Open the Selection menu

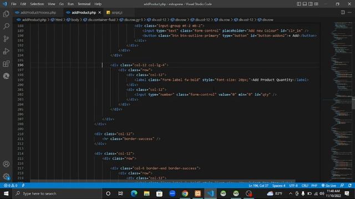coord(37,4)
